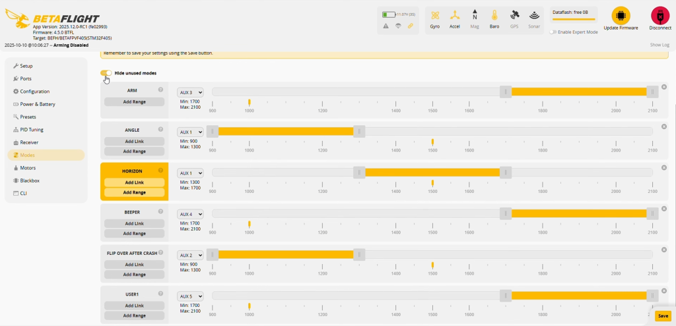The image size is (676, 326).
Task: Toggle Hide unused modes switch
Action: tap(106, 73)
